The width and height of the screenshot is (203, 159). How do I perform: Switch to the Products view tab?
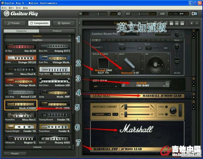[57, 31]
